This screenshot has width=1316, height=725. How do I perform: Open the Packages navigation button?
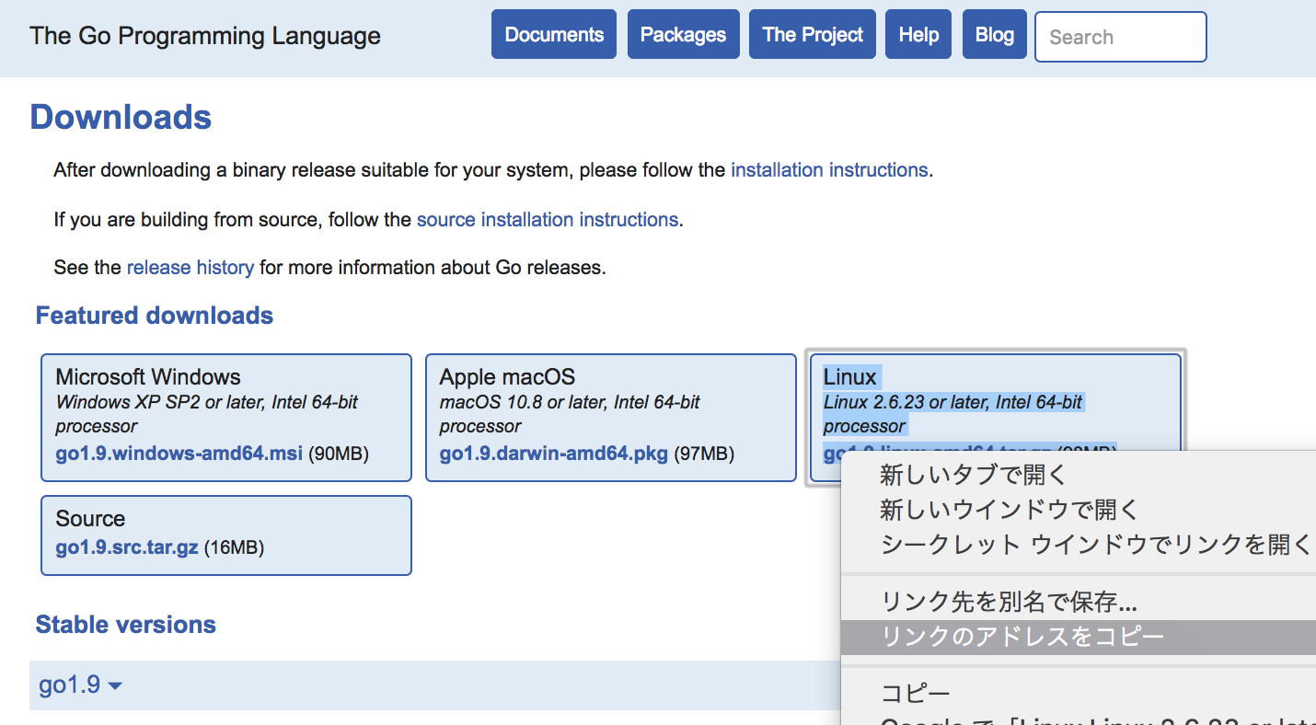pos(683,35)
